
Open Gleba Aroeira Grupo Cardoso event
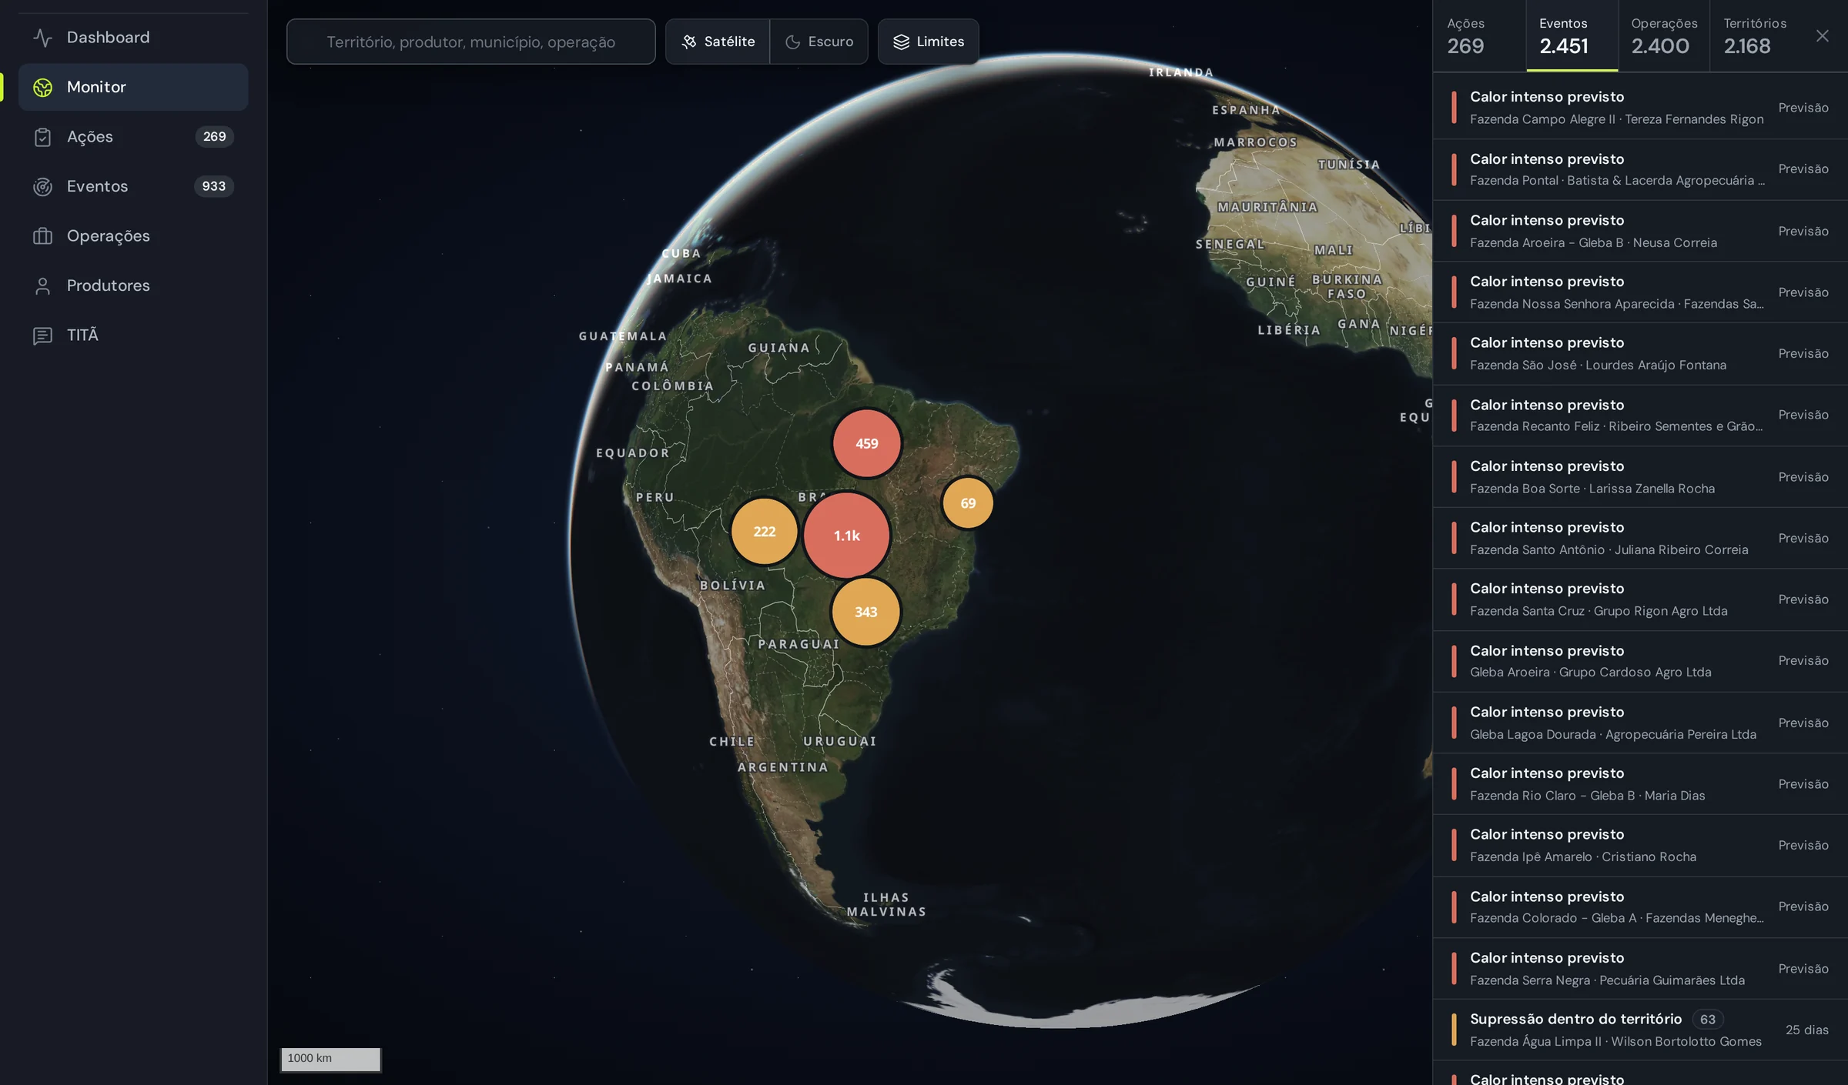1640,661
